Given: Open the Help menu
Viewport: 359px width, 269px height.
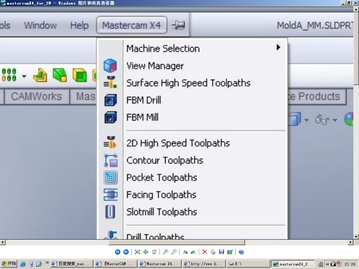Looking at the screenshot, I should click(79, 25).
